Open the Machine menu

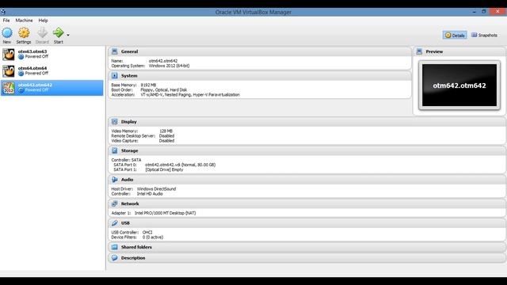[x=24, y=21]
